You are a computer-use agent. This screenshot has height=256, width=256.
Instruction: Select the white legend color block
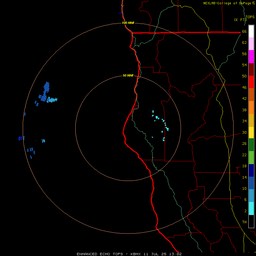click(x=251, y=31)
